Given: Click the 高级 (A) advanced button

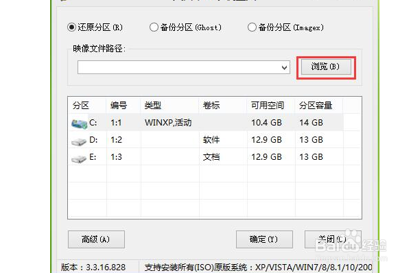Looking at the screenshot, I should (96, 239).
